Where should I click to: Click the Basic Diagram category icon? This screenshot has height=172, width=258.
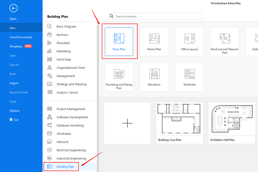click(x=49, y=26)
